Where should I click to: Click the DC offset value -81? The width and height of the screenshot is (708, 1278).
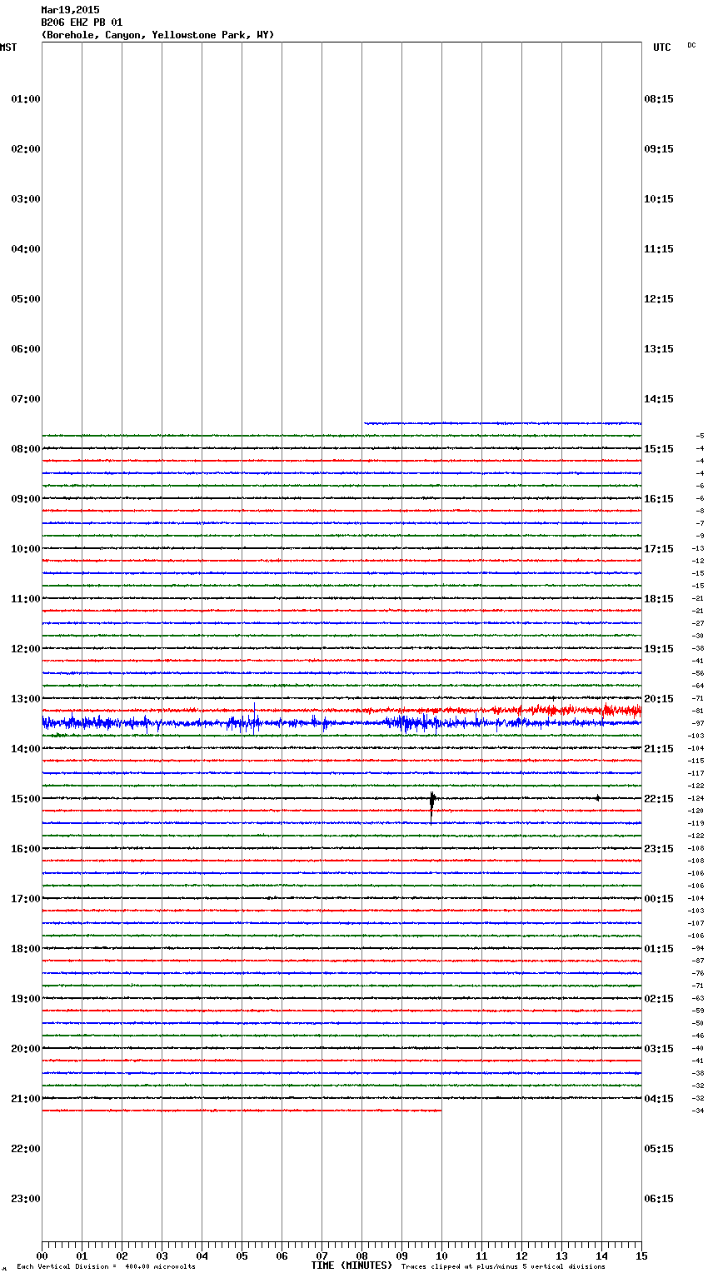(697, 711)
